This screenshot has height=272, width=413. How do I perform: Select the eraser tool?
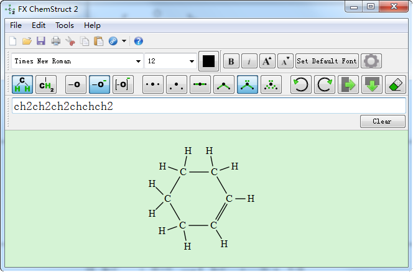pyautogui.click(x=396, y=84)
